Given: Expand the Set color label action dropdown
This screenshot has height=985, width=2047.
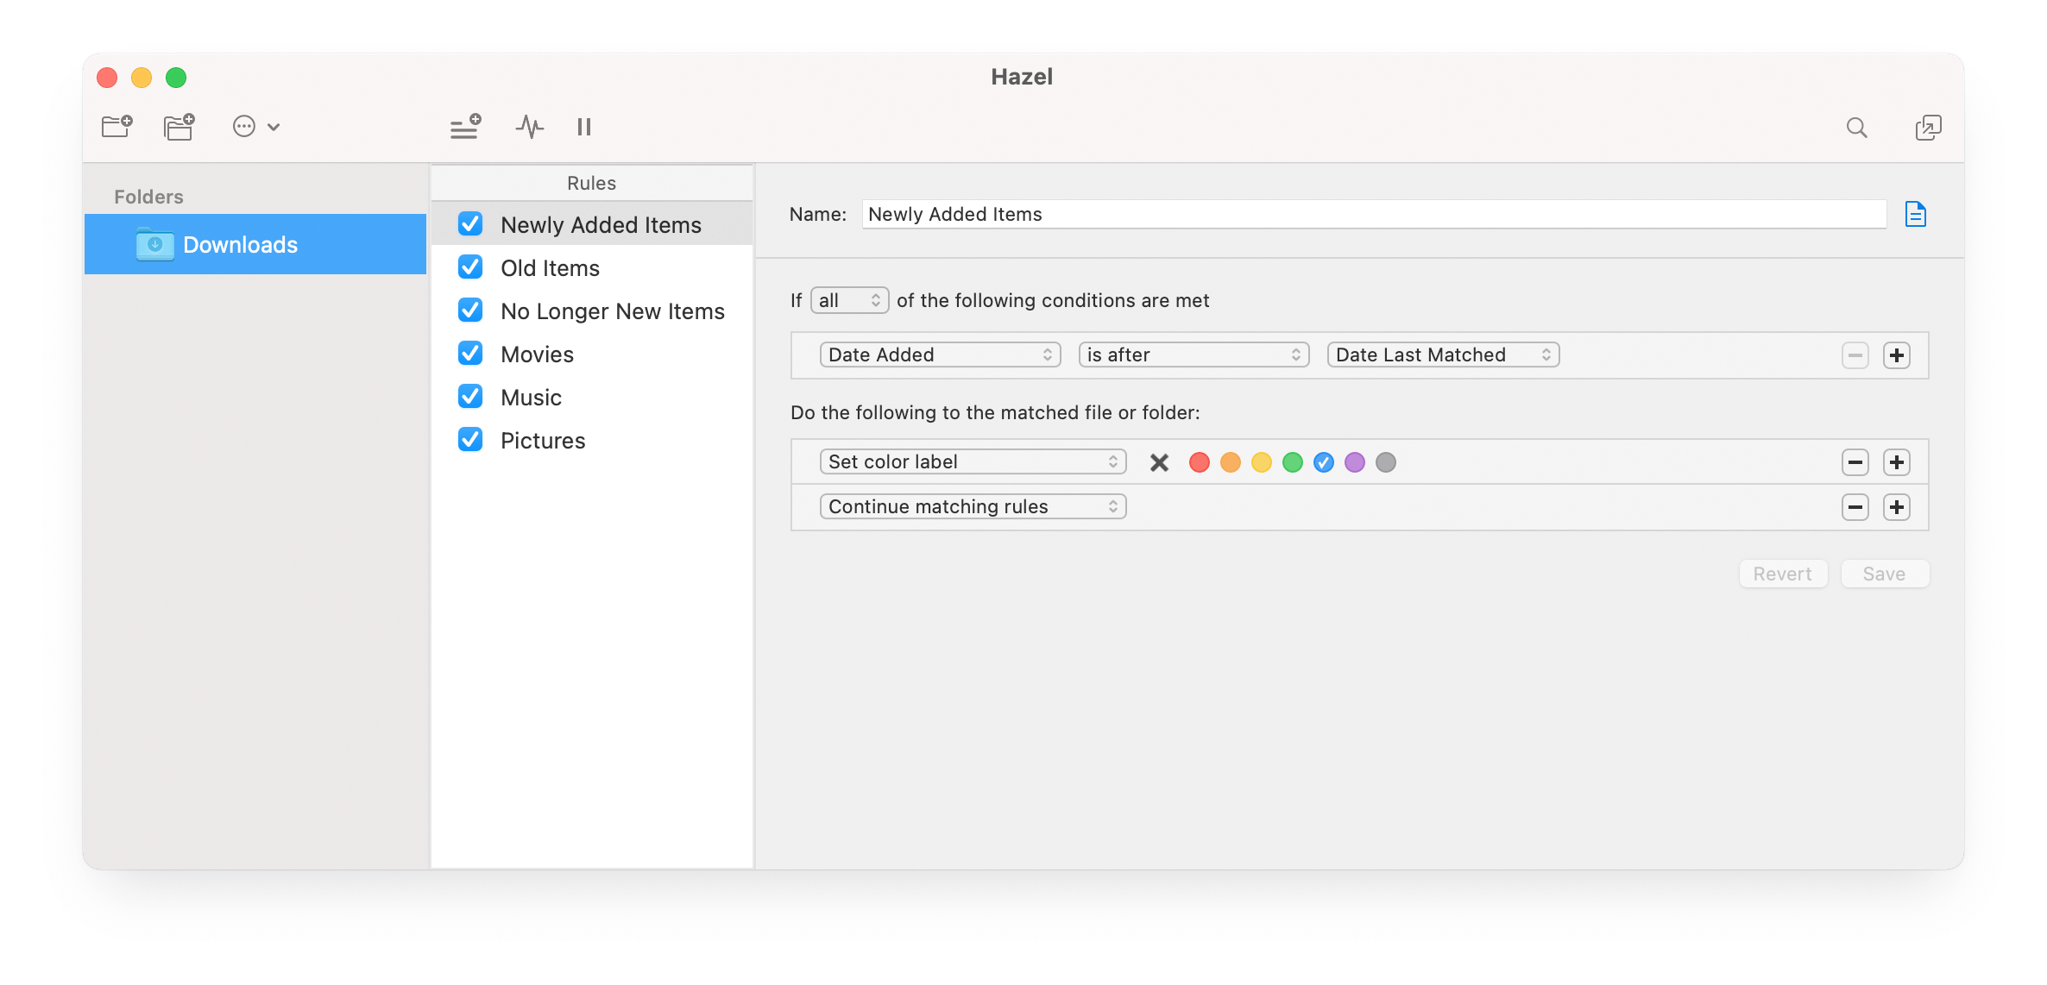Looking at the screenshot, I should pyautogui.click(x=973, y=461).
